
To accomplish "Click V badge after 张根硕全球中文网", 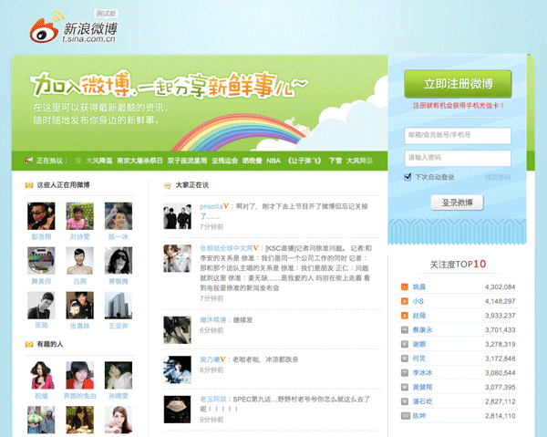I will tap(255, 248).
